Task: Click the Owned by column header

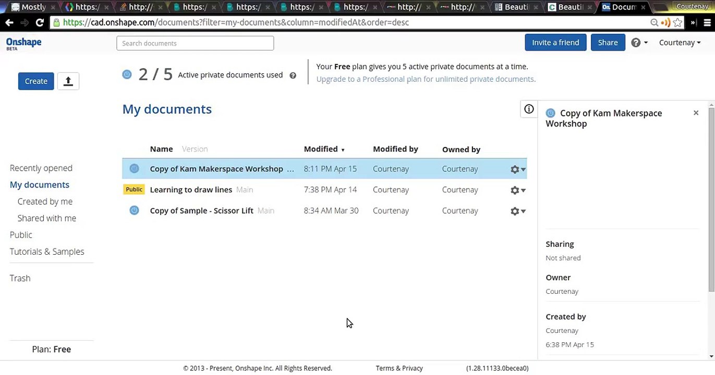Action: pyautogui.click(x=461, y=149)
